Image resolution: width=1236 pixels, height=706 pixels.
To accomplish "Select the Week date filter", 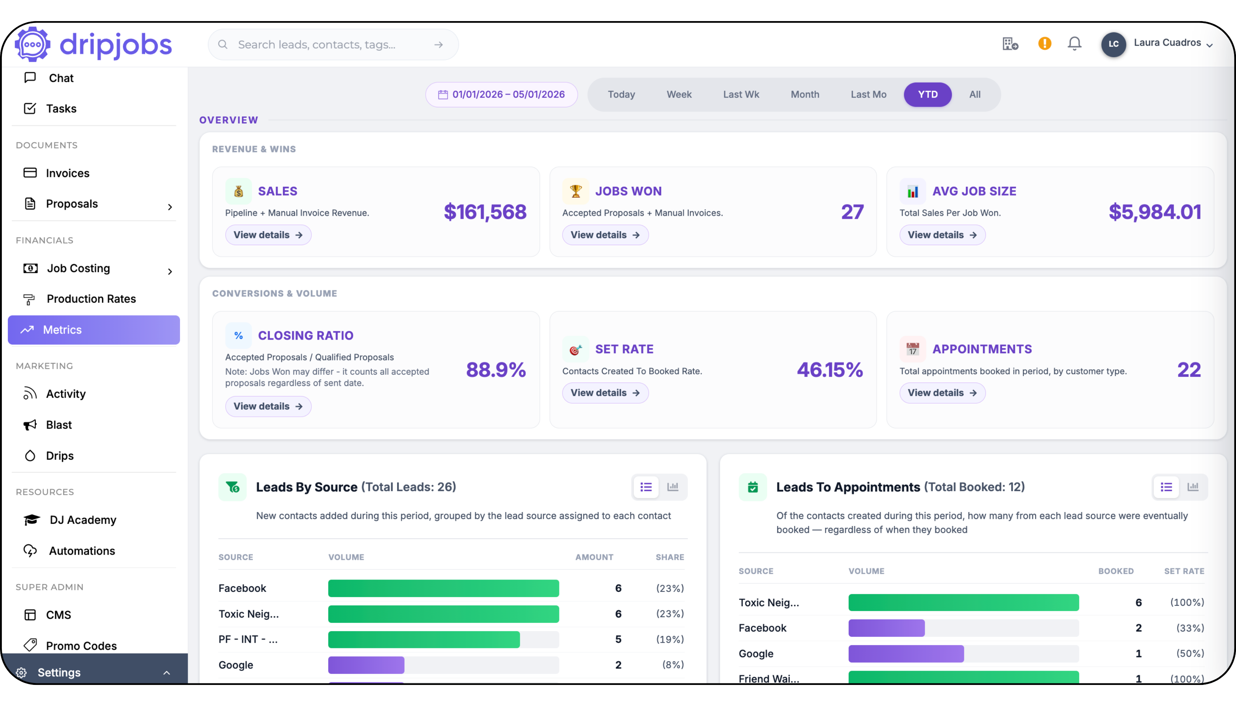I will tap(678, 95).
